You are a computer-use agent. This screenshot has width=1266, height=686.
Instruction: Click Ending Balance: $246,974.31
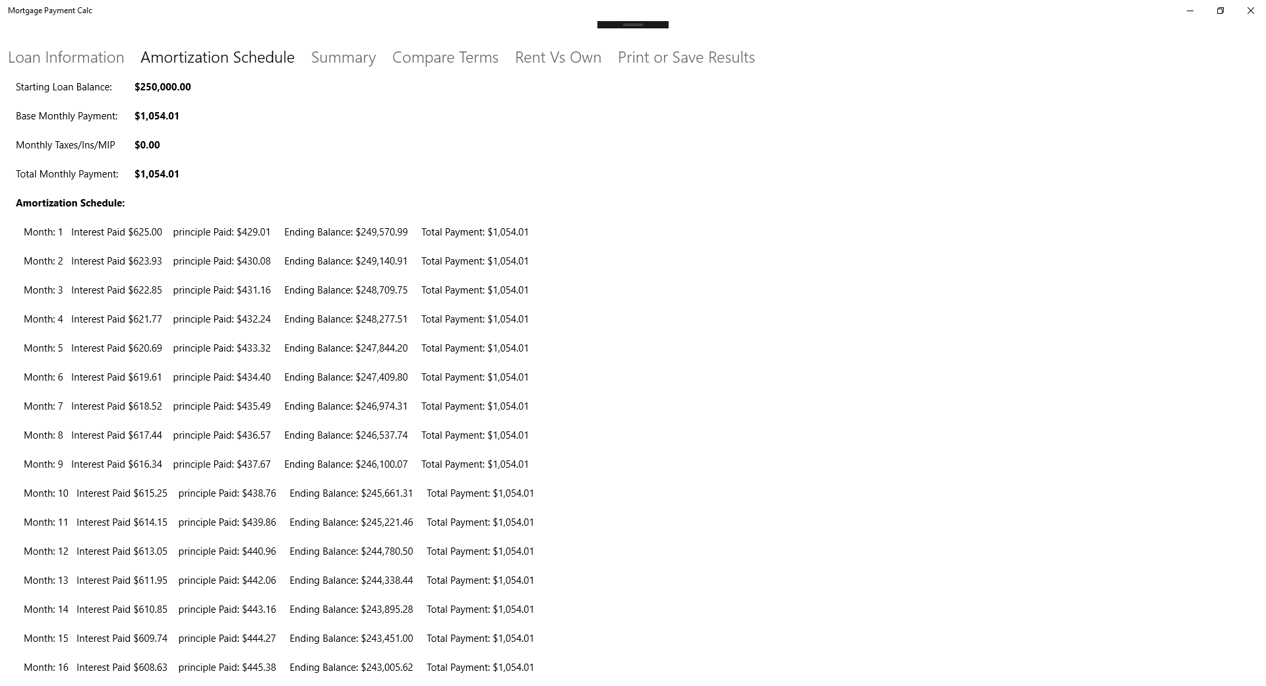346,406
